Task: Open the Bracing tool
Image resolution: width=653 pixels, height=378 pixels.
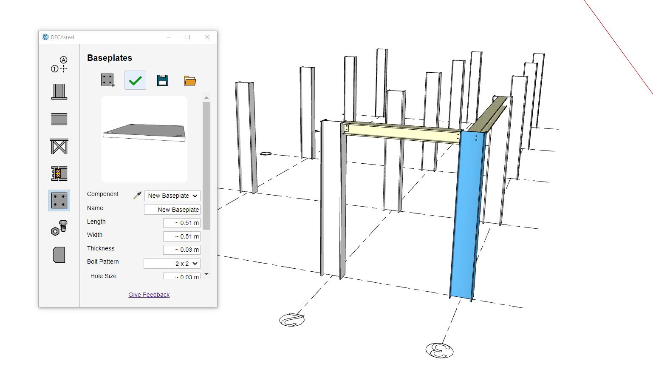Action: (59, 146)
